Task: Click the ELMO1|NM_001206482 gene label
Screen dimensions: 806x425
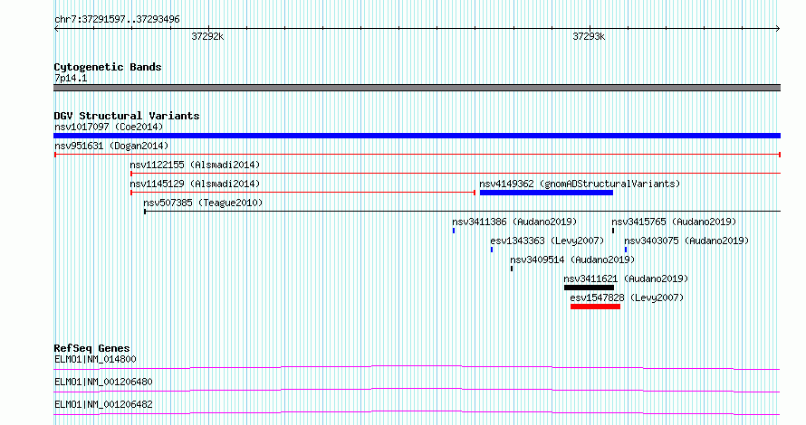Action: point(103,404)
